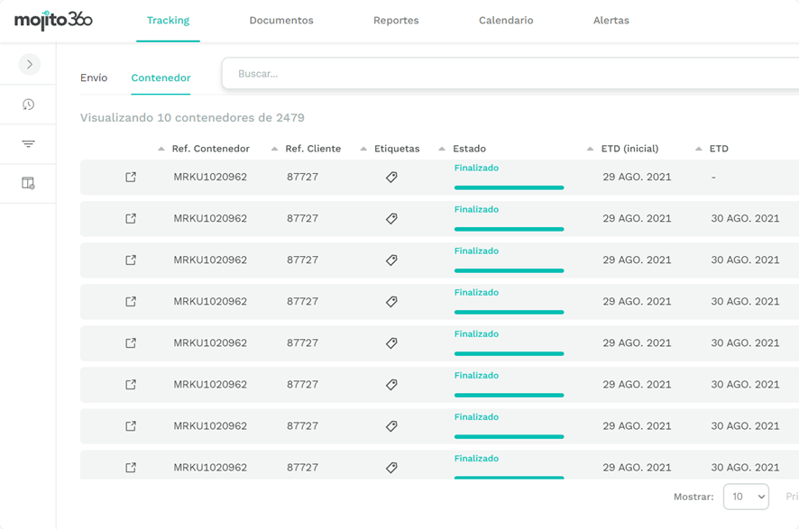Expand the collapsed left sidebar with chevron
Viewport: 799px width, 529px height.
pyautogui.click(x=29, y=64)
